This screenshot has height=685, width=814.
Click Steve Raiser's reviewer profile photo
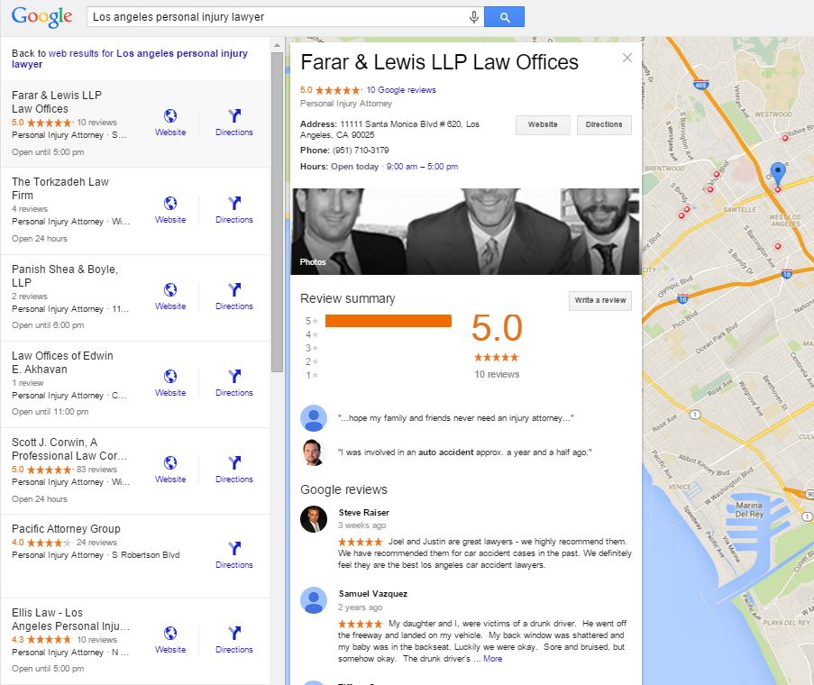pos(314,519)
